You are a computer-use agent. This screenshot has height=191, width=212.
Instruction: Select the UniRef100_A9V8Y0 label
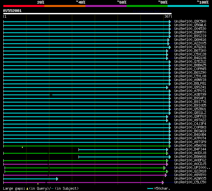[x=190, y=175]
